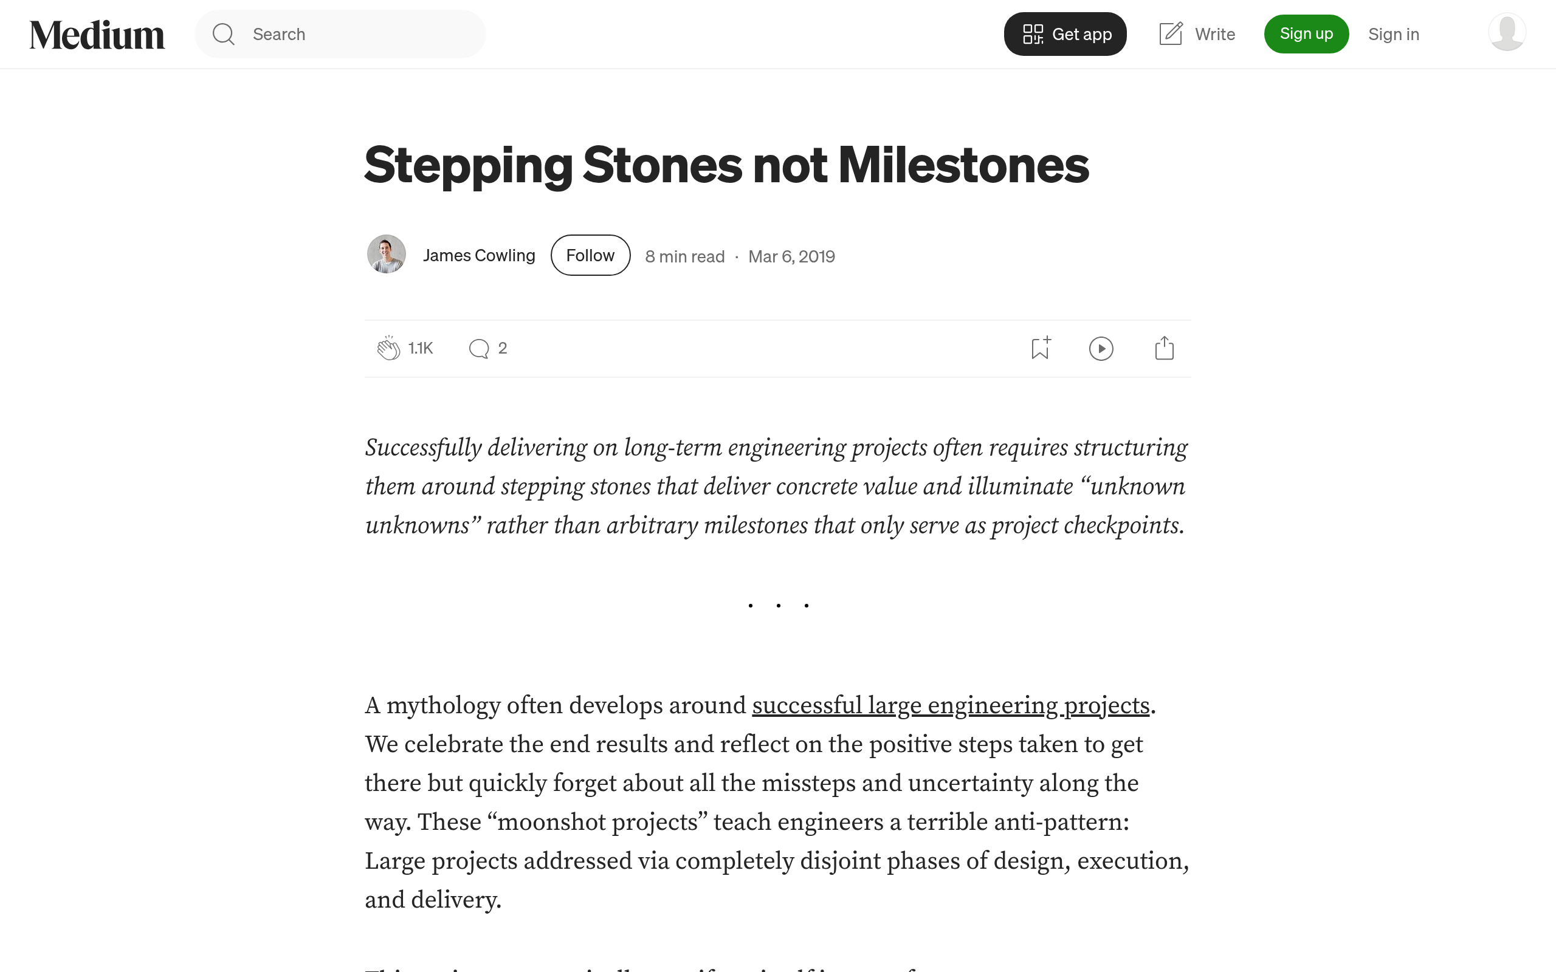
Task: Type in the Search field
Action: point(360,34)
